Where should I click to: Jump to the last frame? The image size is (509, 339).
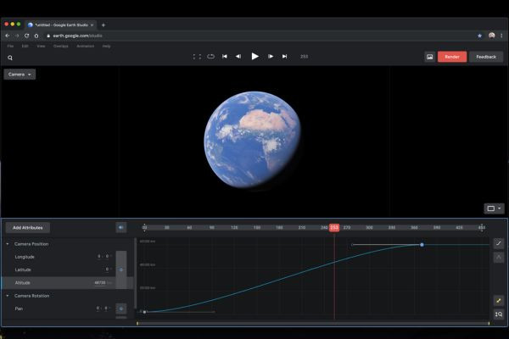click(x=284, y=57)
